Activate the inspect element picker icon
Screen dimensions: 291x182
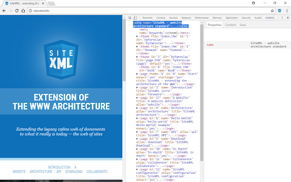130,18
